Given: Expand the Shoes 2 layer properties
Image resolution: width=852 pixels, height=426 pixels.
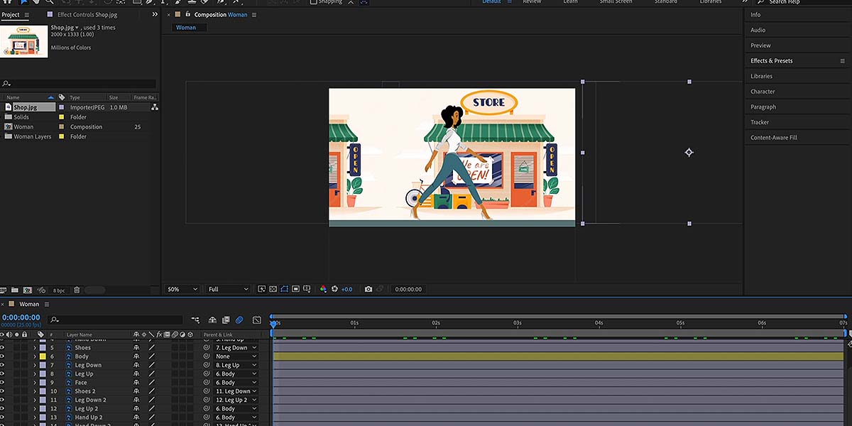Looking at the screenshot, I should click(34, 391).
